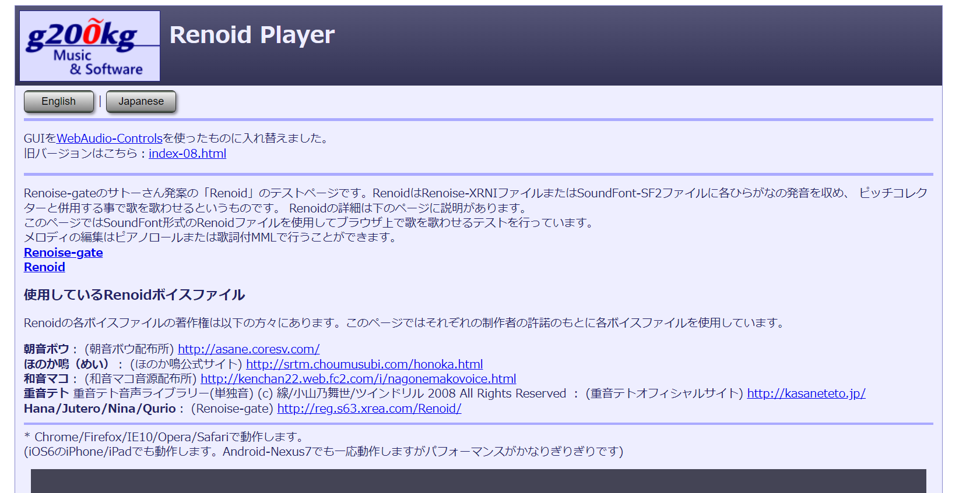Switch the page language to English
959x493 pixels.
click(x=59, y=101)
